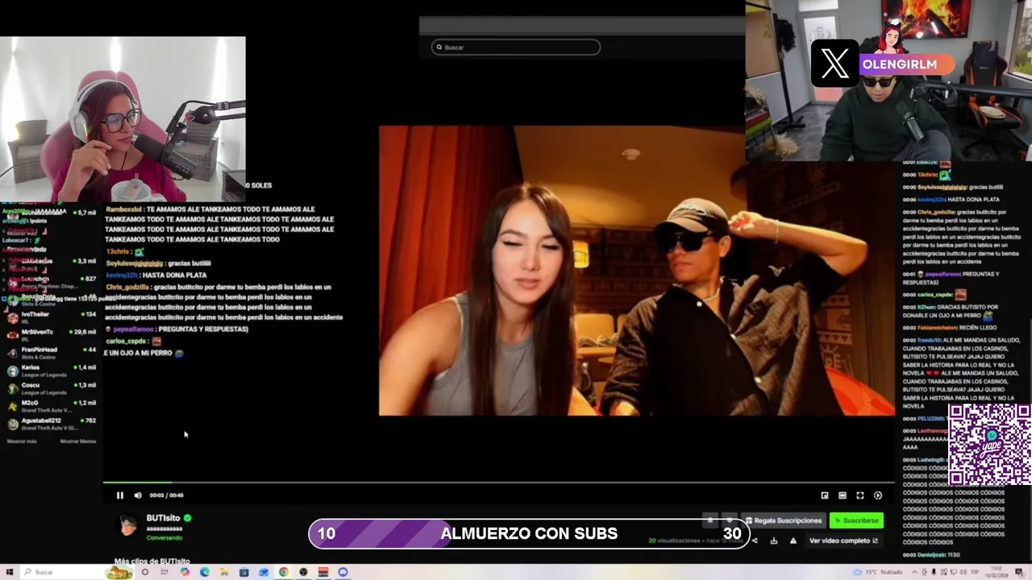Click the Más clips de BUTIsito heading

(x=152, y=561)
